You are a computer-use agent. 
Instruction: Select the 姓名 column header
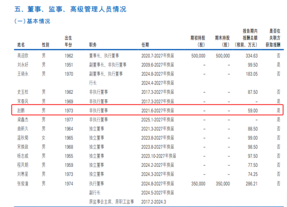pyautogui.click(x=21, y=45)
